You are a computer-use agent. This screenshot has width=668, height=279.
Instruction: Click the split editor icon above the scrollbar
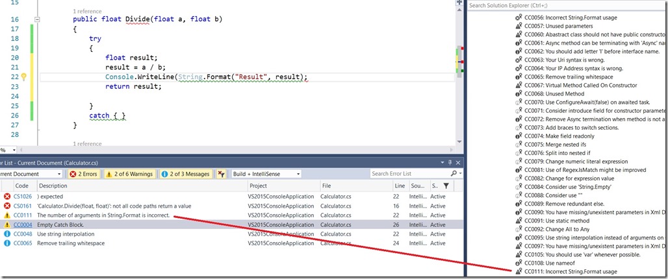pyautogui.click(x=459, y=4)
